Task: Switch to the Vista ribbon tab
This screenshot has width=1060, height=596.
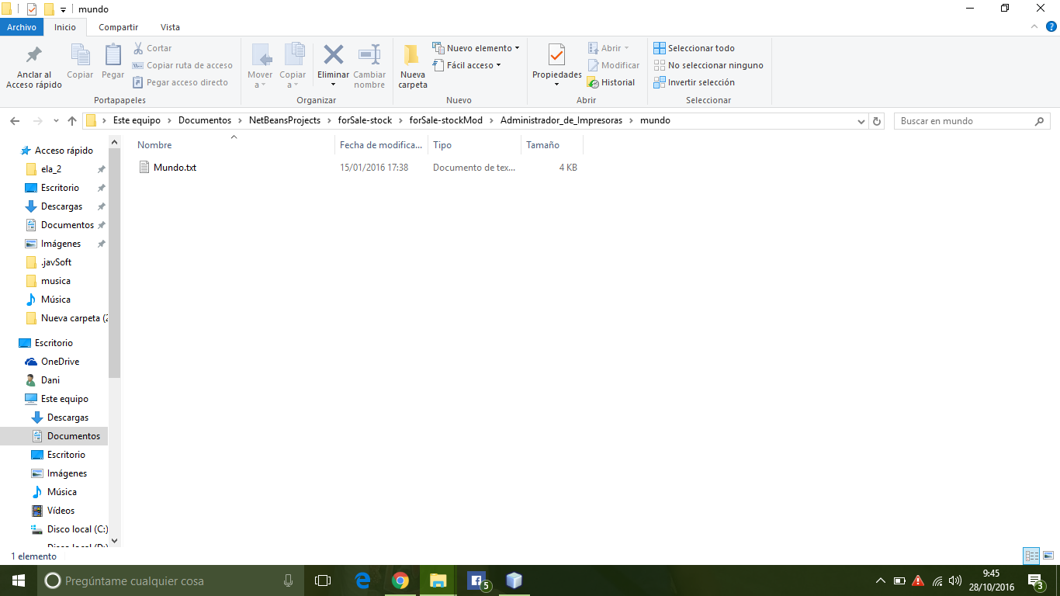Action: (170, 27)
